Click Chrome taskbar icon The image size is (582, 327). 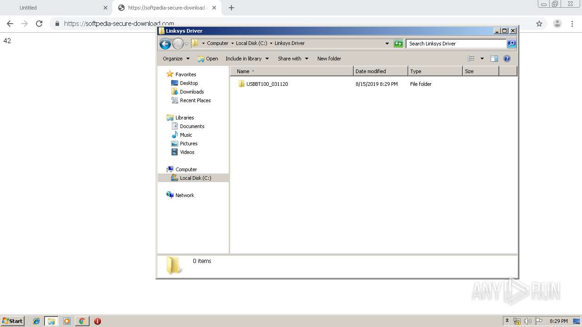coord(82,321)
